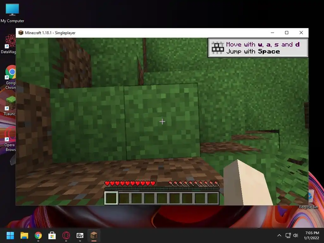Close the Minecraft 1.18.1 window
The height and width of the screenshot is (243, 324).
coord(301,33)
